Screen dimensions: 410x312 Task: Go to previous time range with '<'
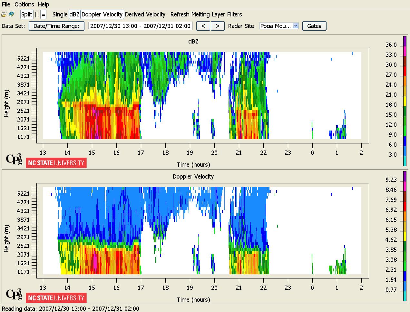pos(203,26)
